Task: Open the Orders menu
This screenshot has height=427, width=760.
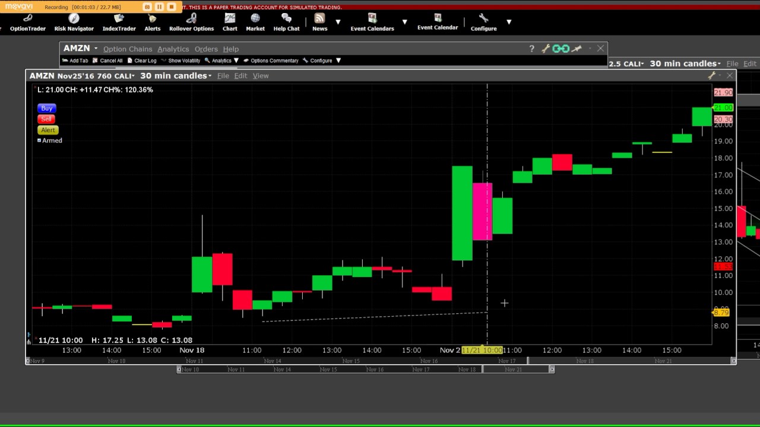Action: click(206, 49)
